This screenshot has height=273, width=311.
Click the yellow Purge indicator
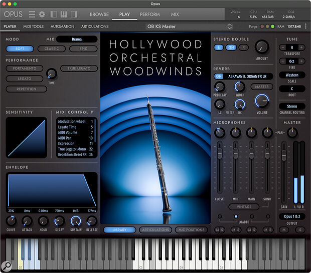(267, 26)
